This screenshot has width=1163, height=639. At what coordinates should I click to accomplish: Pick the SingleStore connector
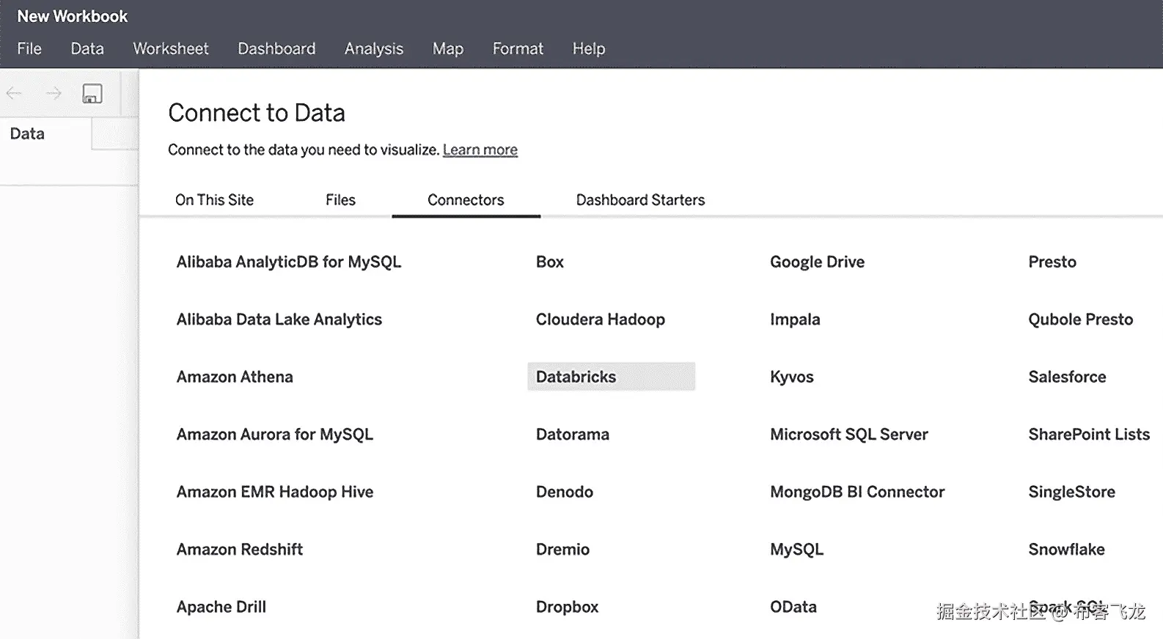(x=1071, y=492)
